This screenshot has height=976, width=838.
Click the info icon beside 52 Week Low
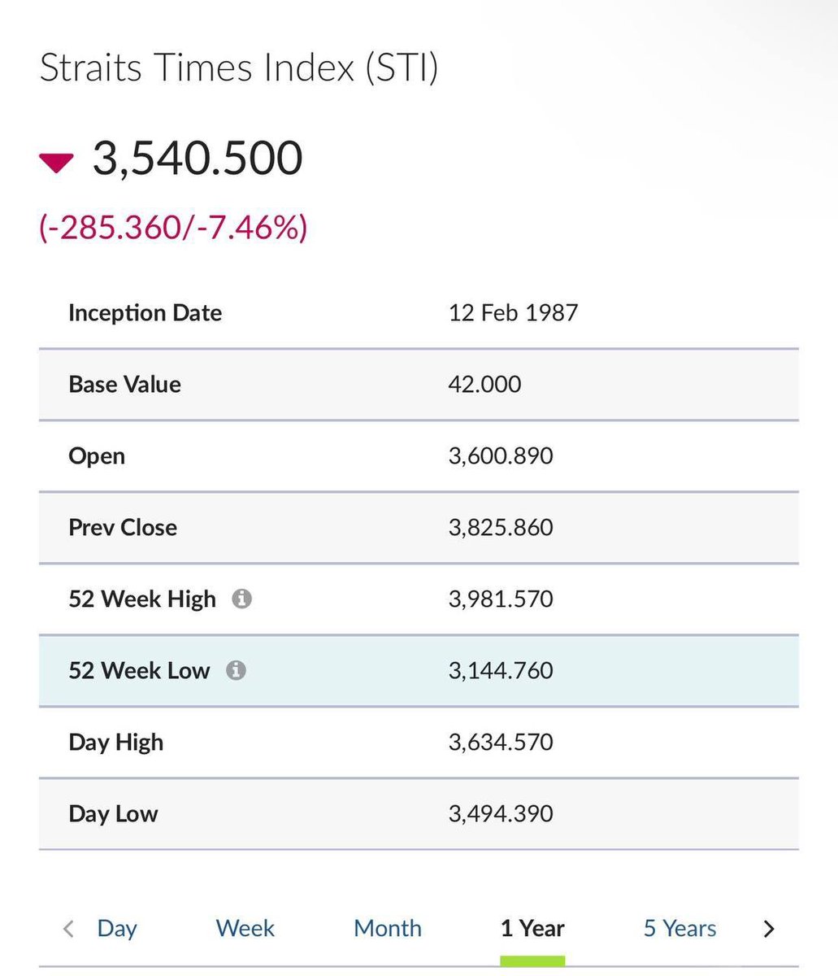pyautogui.click(x=236, y=671)
